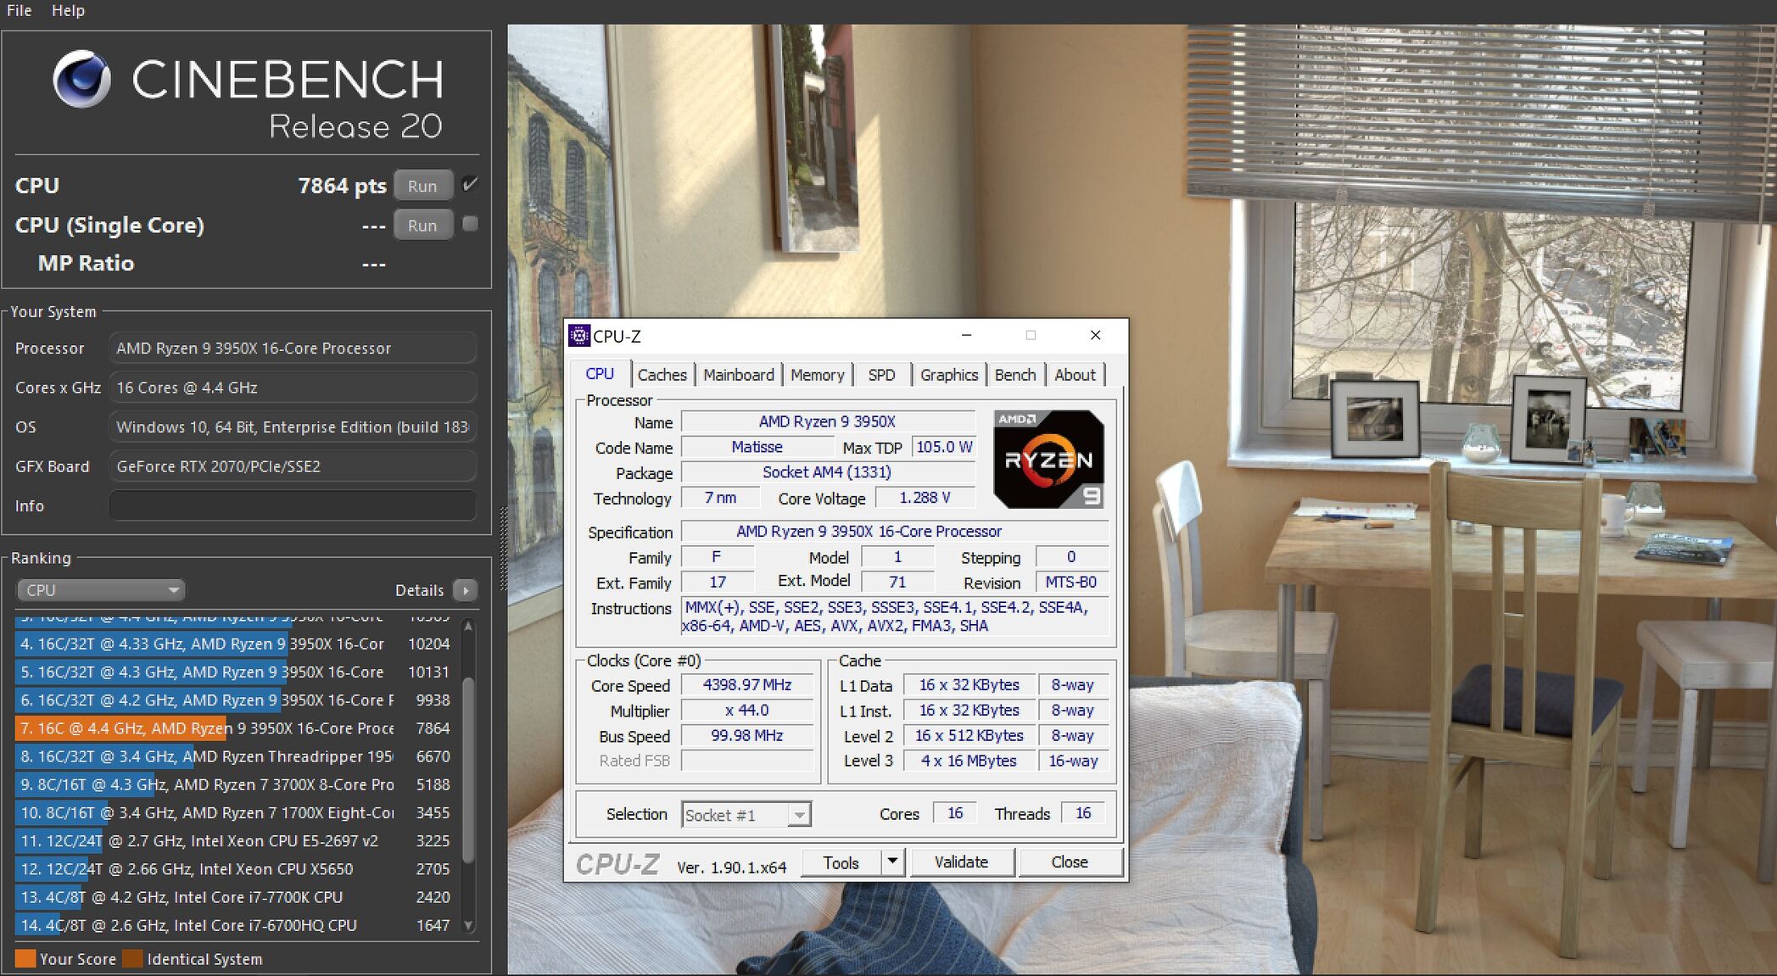Select the Ryzen 7 3700X ranking row
The image size is (1777, 976).
pyautogui.click(x=234, y=784)
